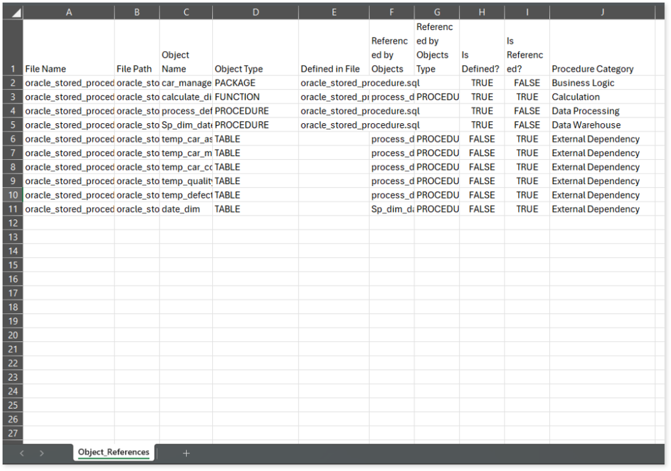This screenshot has height=471, width=671.
Task: Select the Defined in File header cell
Action: tap(330, 69)
